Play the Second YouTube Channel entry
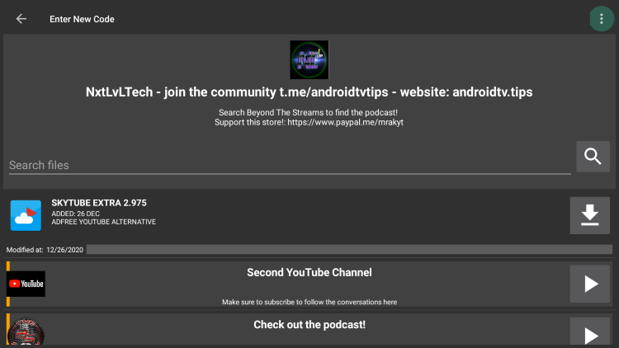 [589, 284]
